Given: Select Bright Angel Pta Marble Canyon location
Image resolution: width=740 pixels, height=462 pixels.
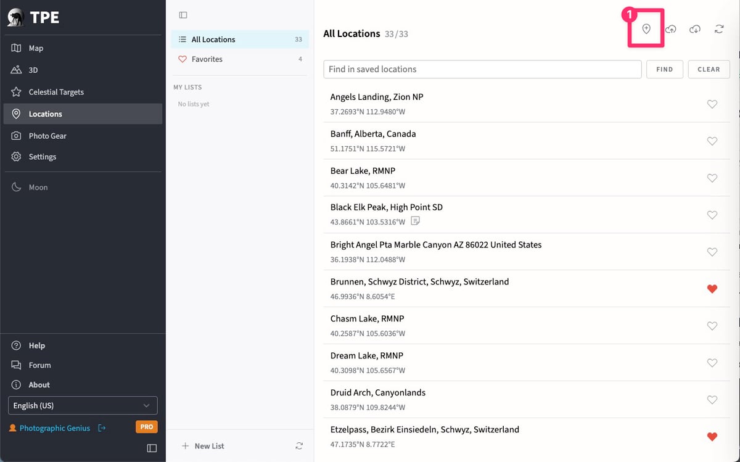Looking at the screenshot, I should pyautogui.click(x=527, y=252).
